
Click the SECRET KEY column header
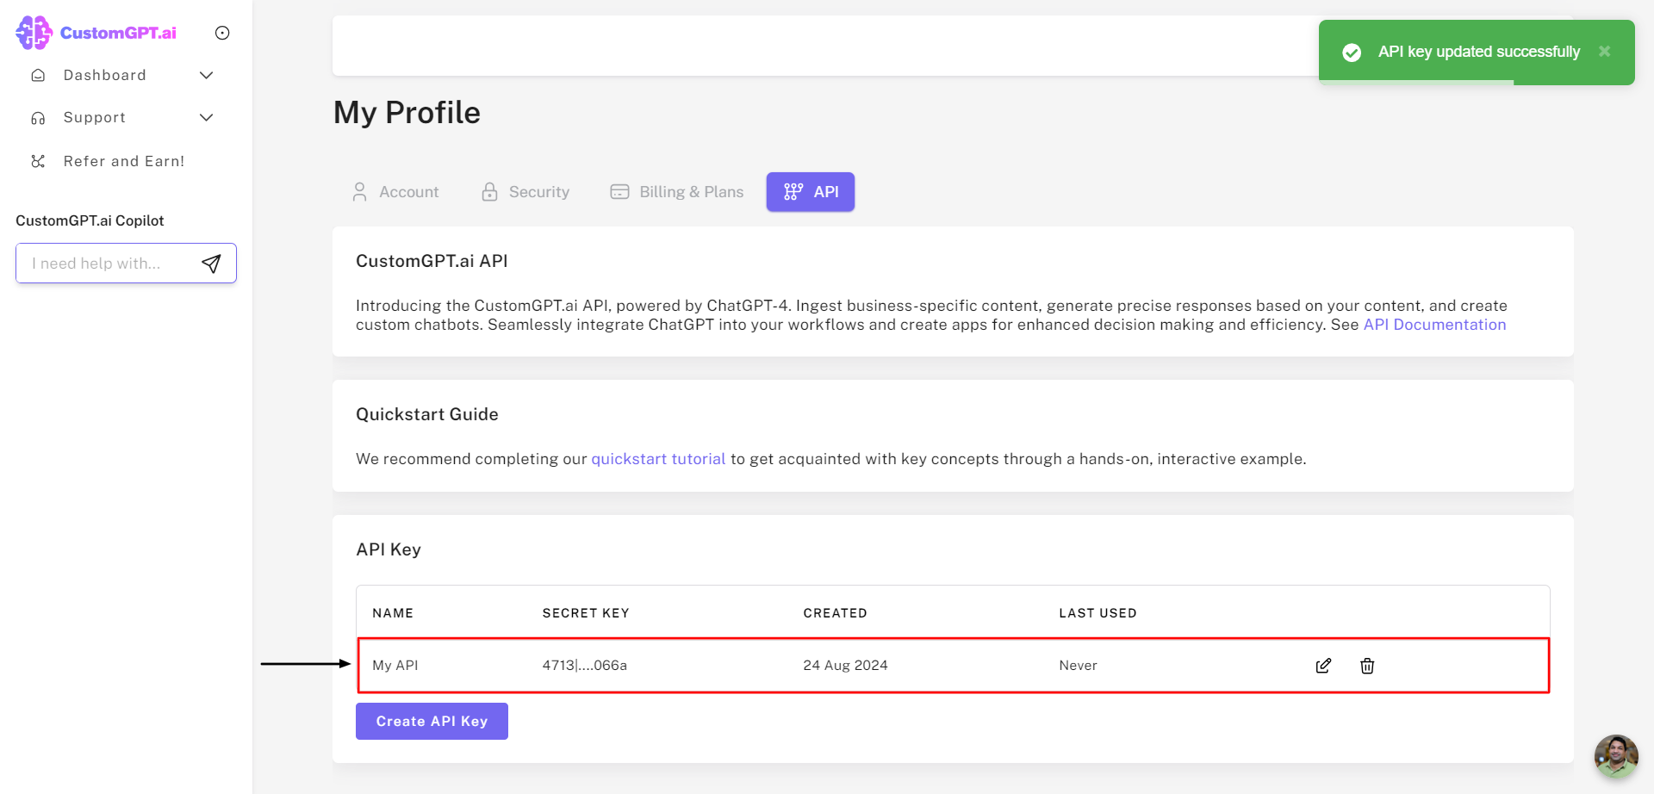click(586, 613)
